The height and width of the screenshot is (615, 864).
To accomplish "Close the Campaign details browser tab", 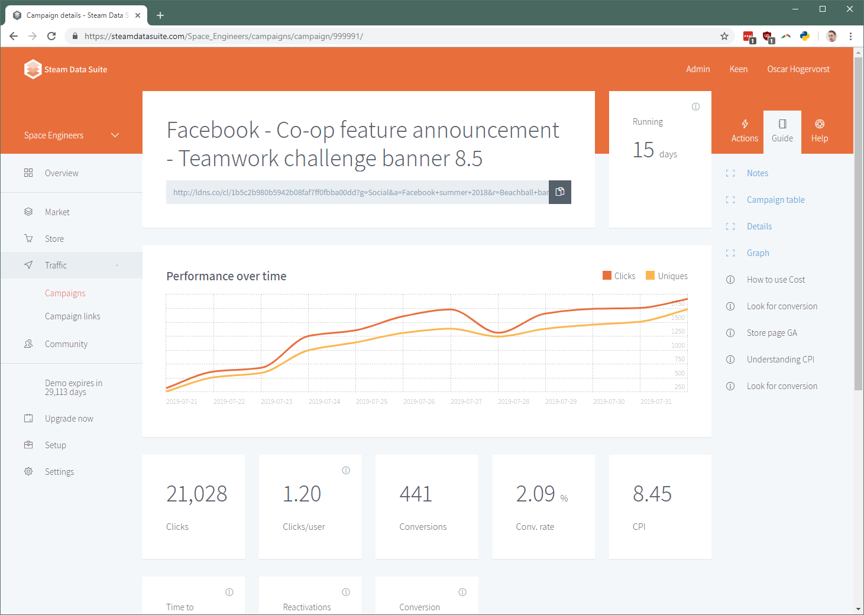I will tap(138, 15).
